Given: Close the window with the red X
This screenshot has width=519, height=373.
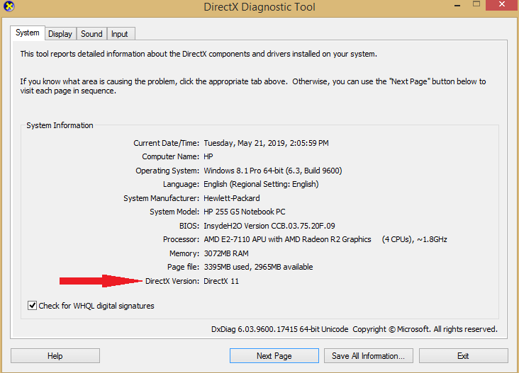Looking at the screenshot, I should [x=502, y=5].
